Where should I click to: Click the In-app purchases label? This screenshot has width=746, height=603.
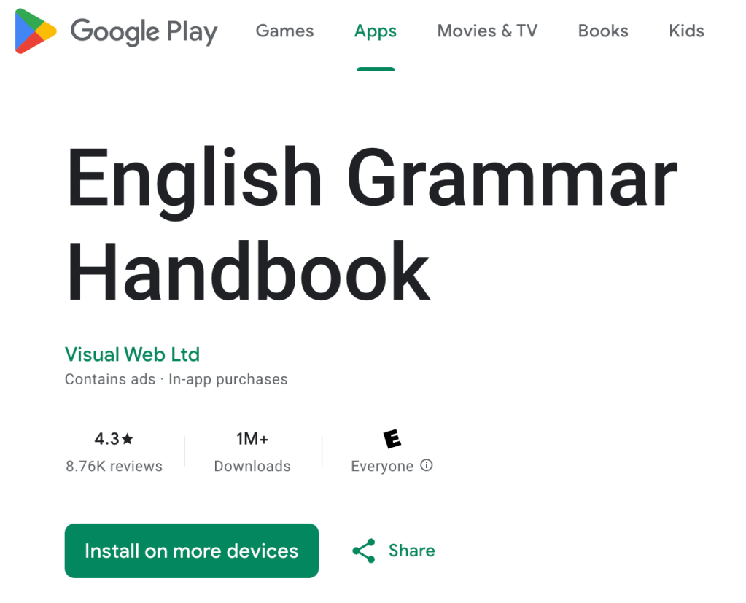[228, 379]
